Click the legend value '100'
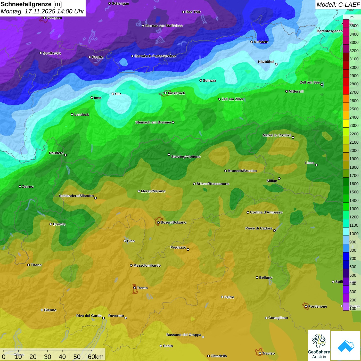The image size is (361, 361). 353,309
